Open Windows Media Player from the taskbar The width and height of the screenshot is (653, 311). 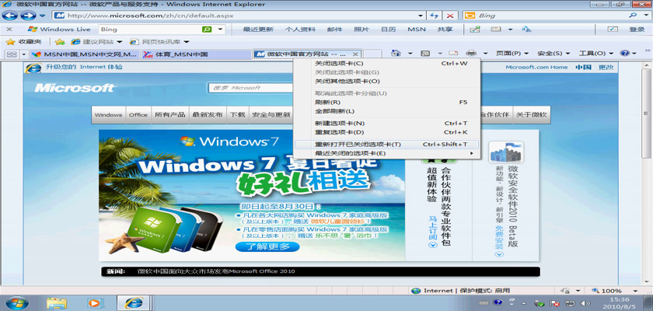click(x=95, y=302)
